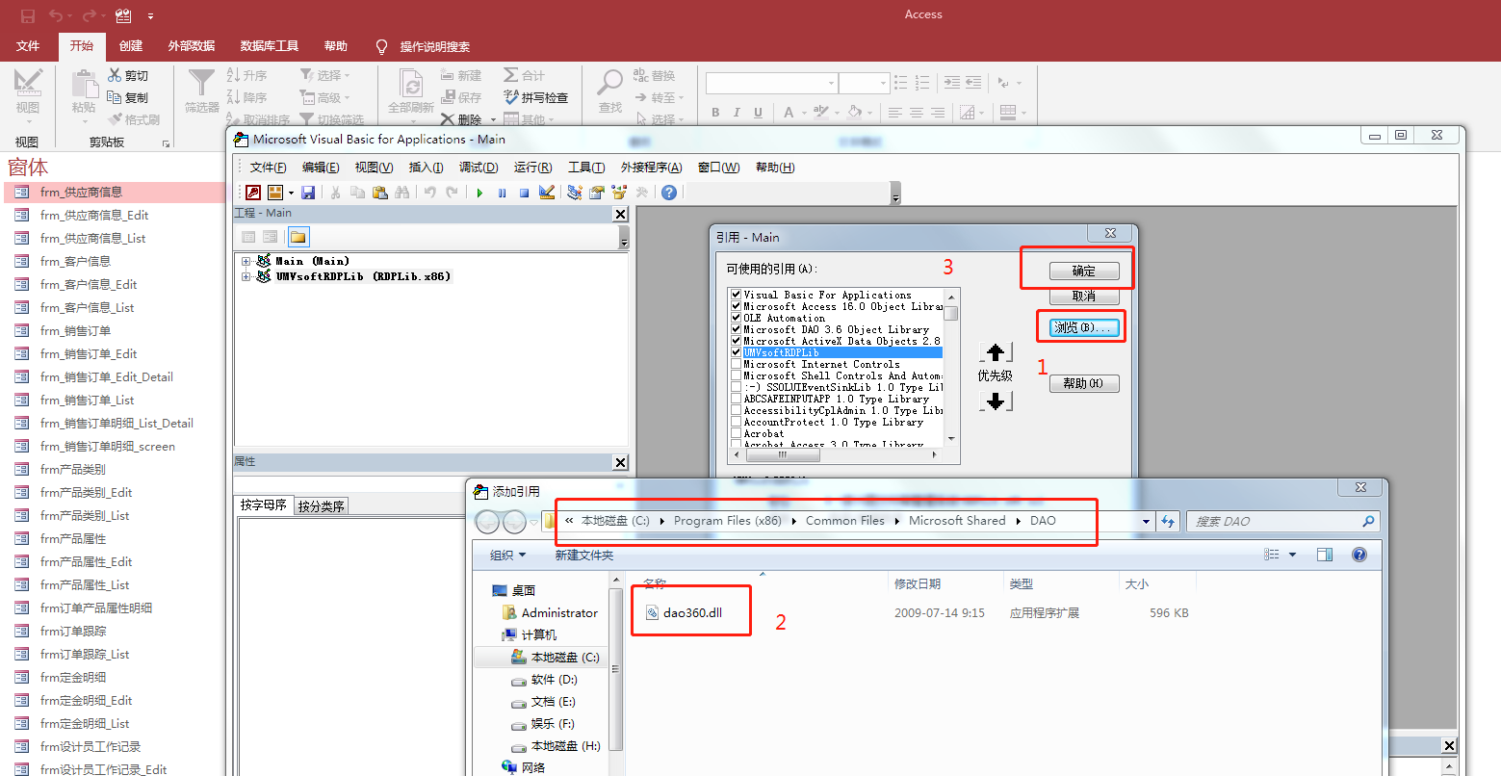Expand the UMVsoftRDPLib project node

246,276
